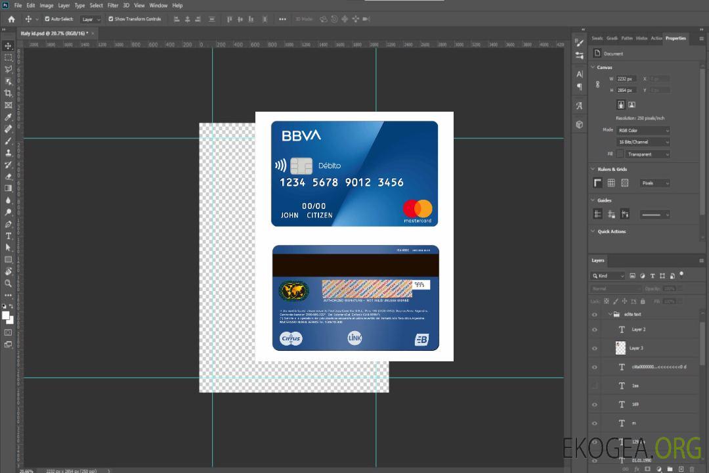The image size is (709, 473).
Task: Select the Lasso tool
Action: 8,69
